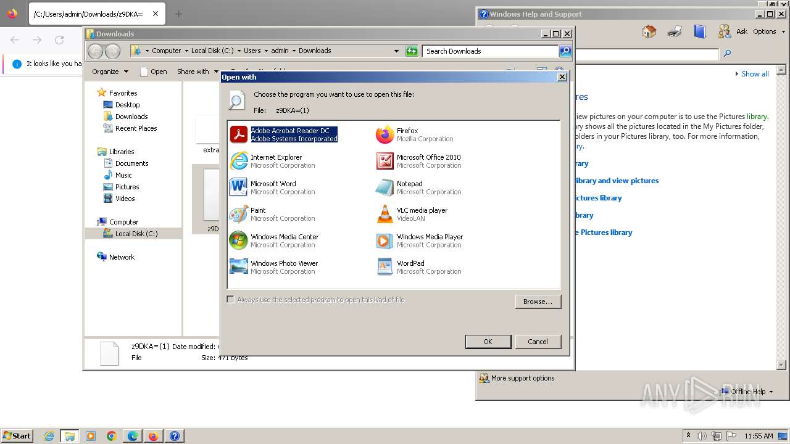Expand Options dropdown in Help window
The height and width of the screenshot is (444, 790).
768,31
